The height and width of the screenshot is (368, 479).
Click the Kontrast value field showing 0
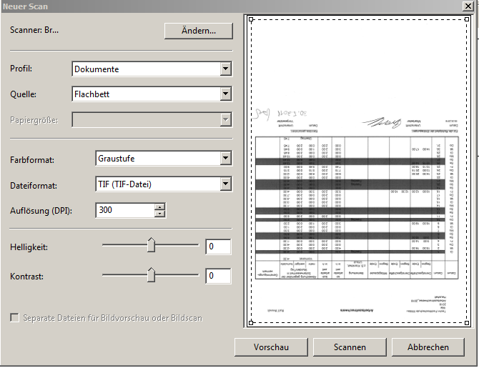(218, 276)
